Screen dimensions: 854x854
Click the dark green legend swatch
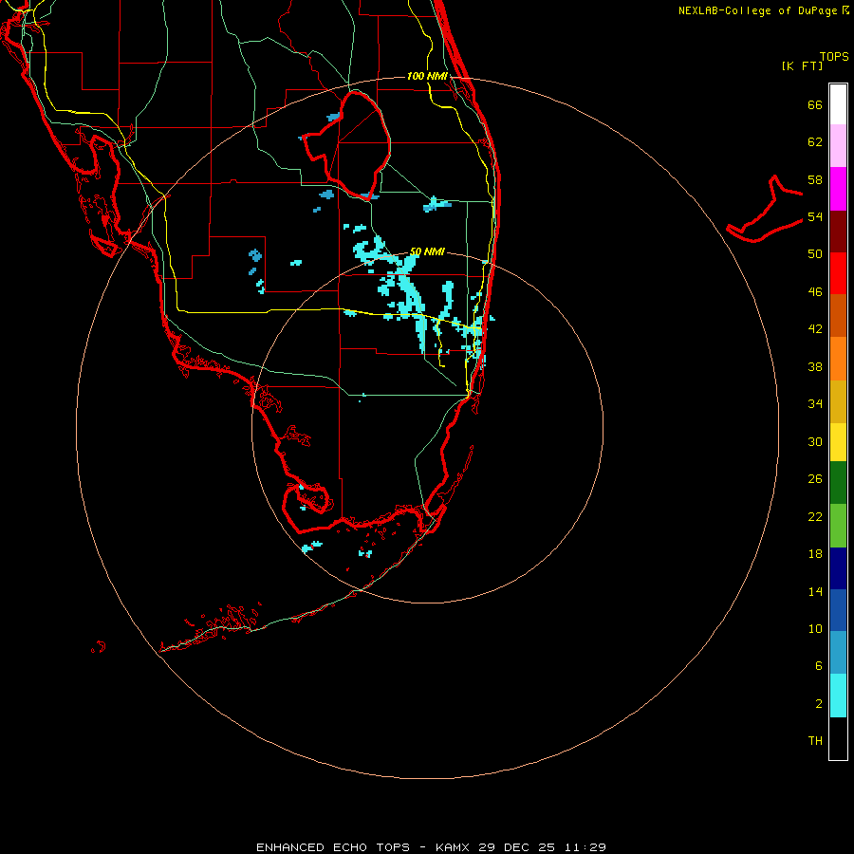pos(838,483)
